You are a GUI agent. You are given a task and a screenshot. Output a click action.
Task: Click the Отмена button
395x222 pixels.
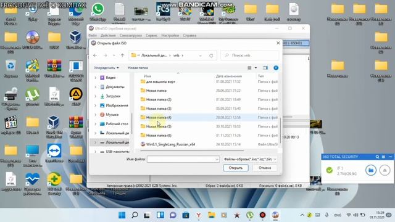click(x=265, y=168)
